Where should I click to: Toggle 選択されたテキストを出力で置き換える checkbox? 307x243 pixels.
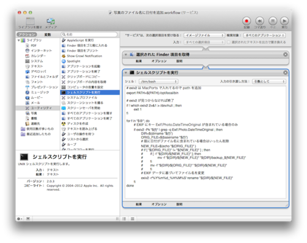pyautogui.click(x=229, y=42)
